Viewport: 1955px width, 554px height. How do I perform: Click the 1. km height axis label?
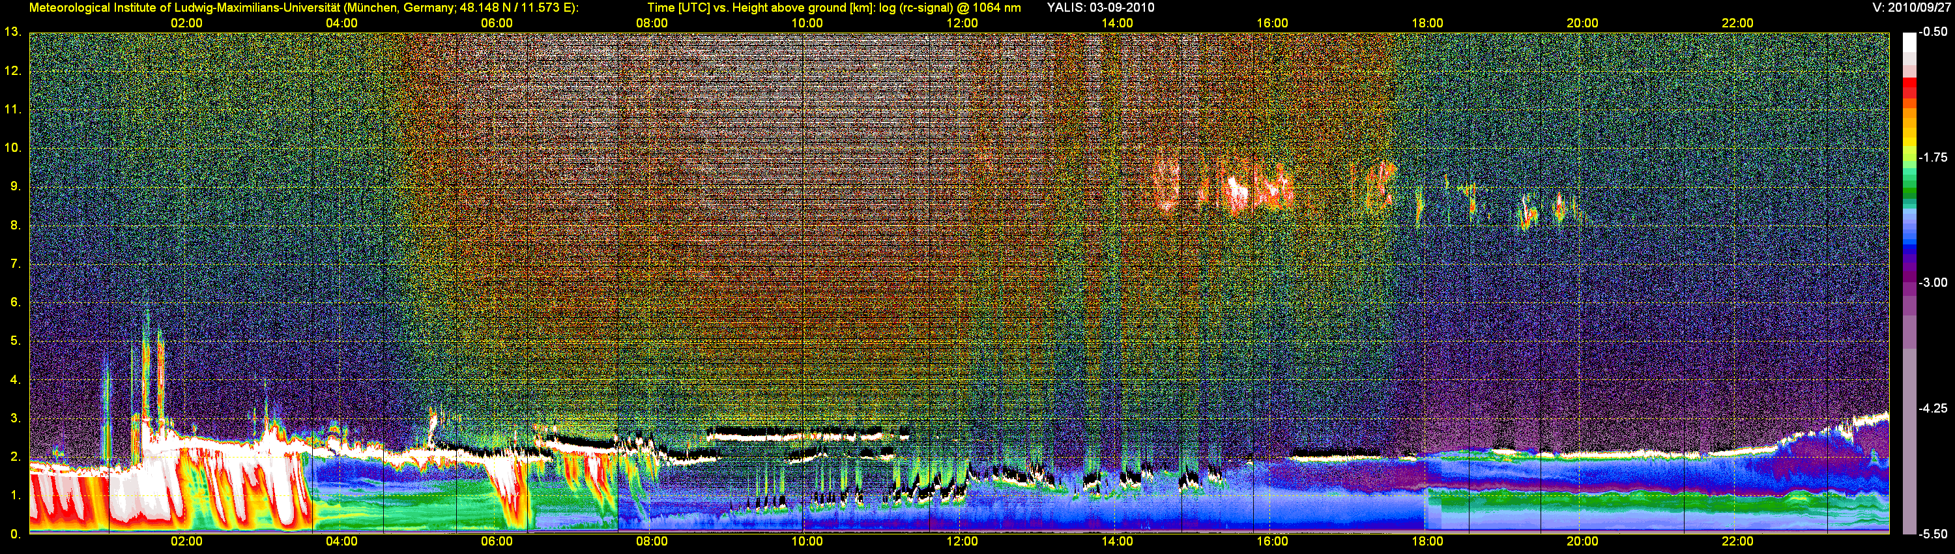16,495
